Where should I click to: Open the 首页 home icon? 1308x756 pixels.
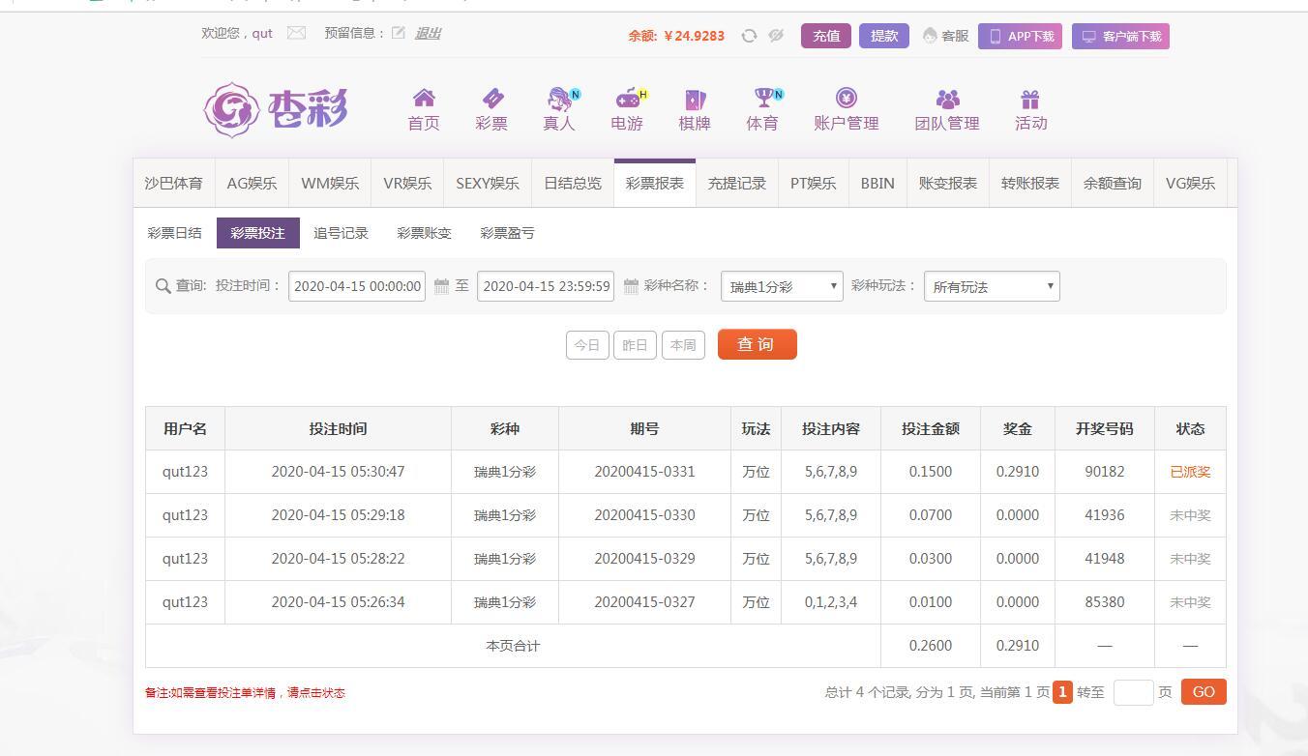[x=424, y=99]
